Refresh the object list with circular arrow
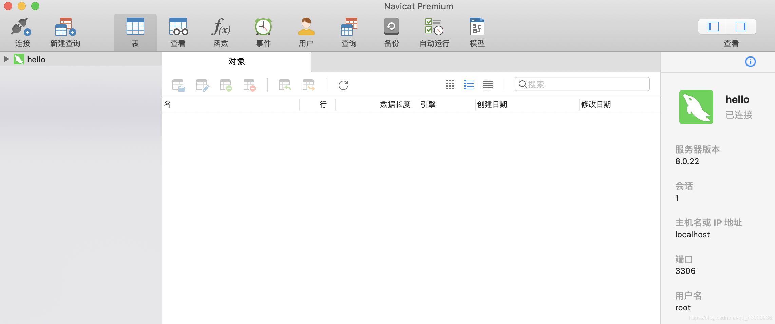Screen dimensions: 775x324 (x=343, y=85)
